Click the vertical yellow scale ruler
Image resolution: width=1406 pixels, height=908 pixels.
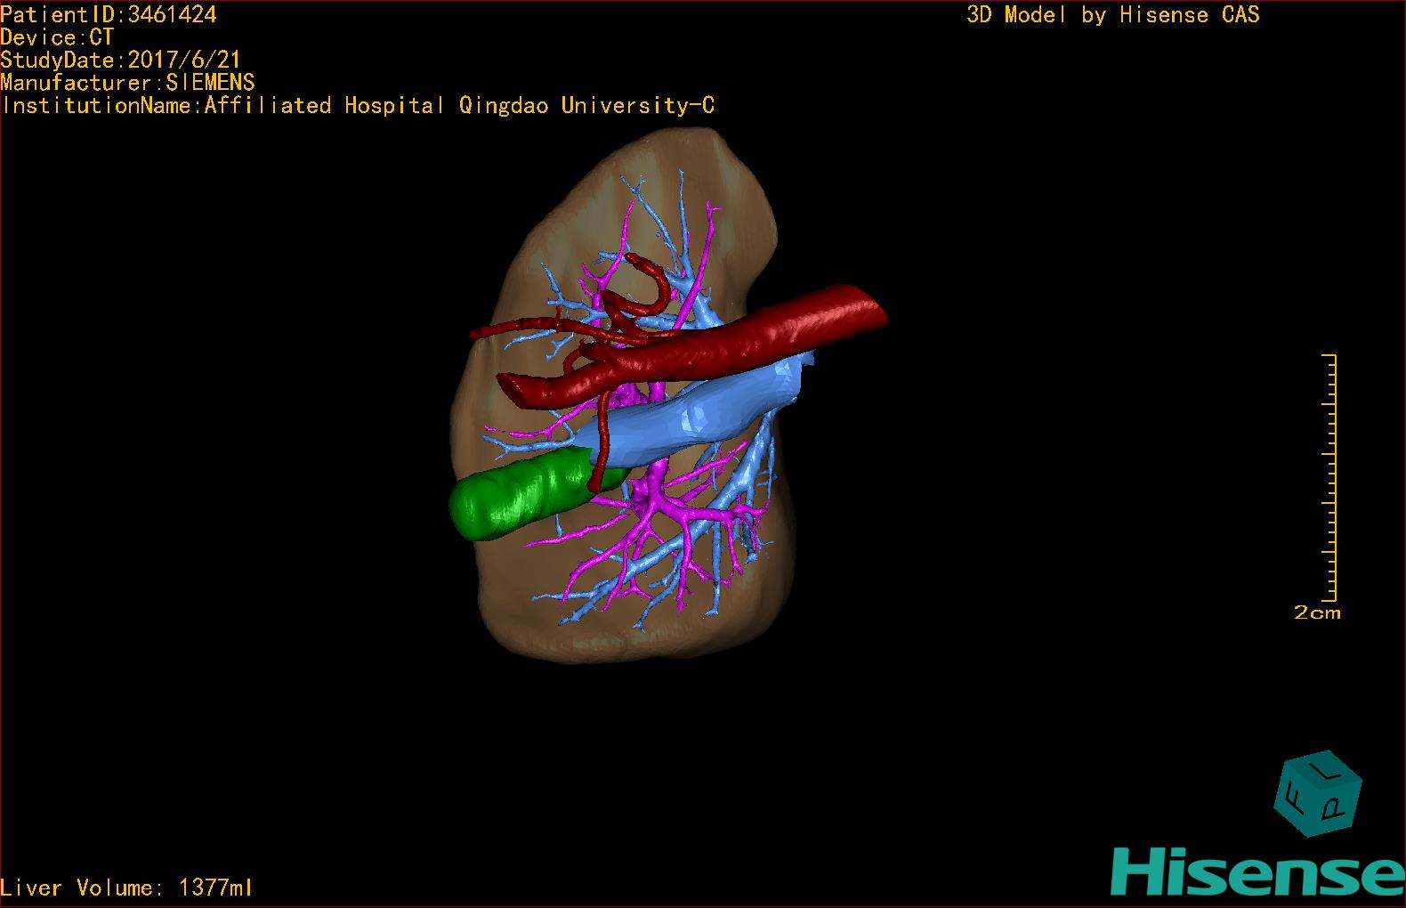[x=1331, y=476]
